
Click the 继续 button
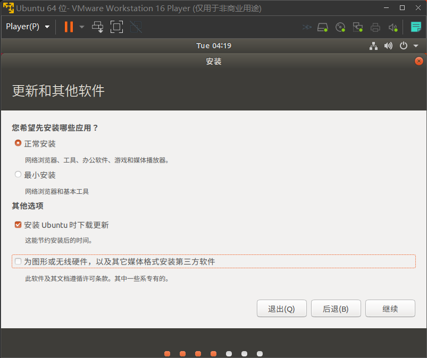pyautogui.click(x=390, y=309)
